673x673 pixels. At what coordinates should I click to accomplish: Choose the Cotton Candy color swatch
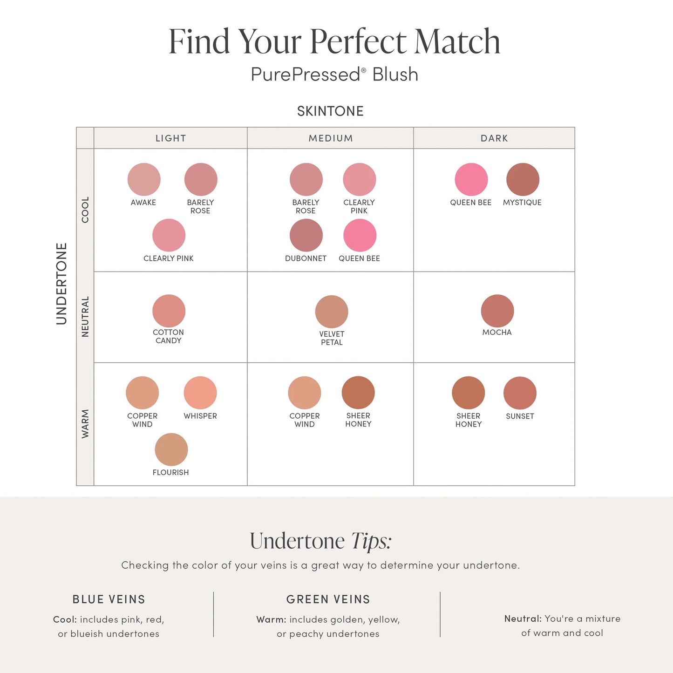pos(169,311)
